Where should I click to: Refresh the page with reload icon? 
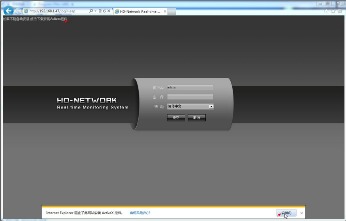click(x=104, y=11)
